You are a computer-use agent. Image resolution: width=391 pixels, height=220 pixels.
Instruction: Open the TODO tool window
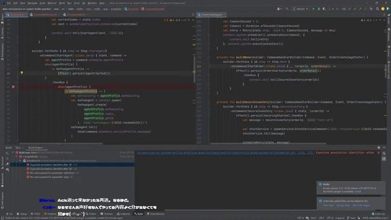[x=35, y=214]
